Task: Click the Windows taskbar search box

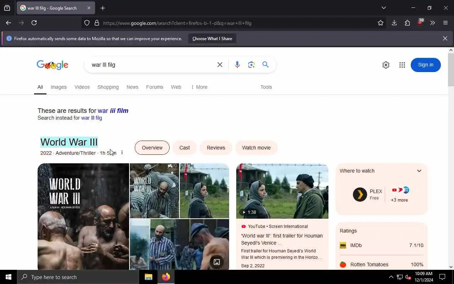Action: (x=78, y=277)
